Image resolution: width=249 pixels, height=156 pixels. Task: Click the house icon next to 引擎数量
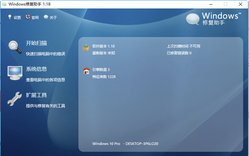tap(86, 71)
